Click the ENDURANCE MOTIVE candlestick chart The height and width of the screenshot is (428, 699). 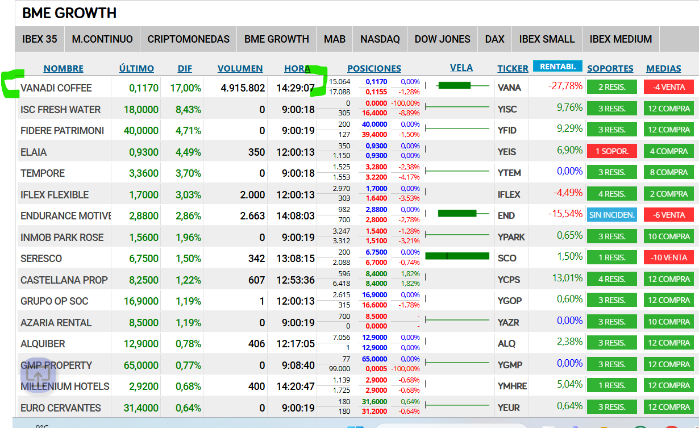[x=457, y=214]
